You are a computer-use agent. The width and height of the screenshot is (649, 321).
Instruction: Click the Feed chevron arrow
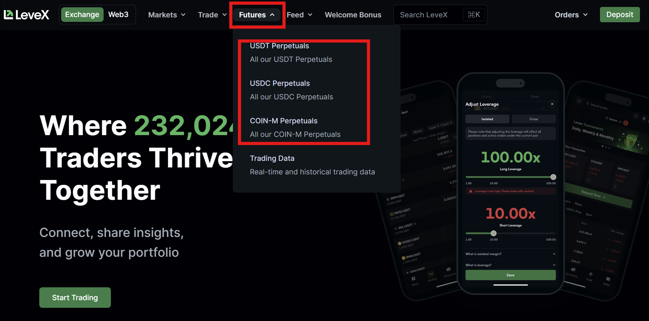pos(310,15)
